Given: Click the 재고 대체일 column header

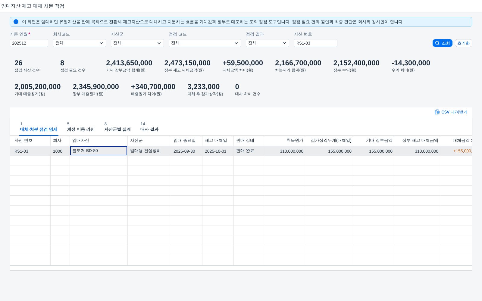Looking at the screenshot, I should pyautogui.click(x=218, y=141).
